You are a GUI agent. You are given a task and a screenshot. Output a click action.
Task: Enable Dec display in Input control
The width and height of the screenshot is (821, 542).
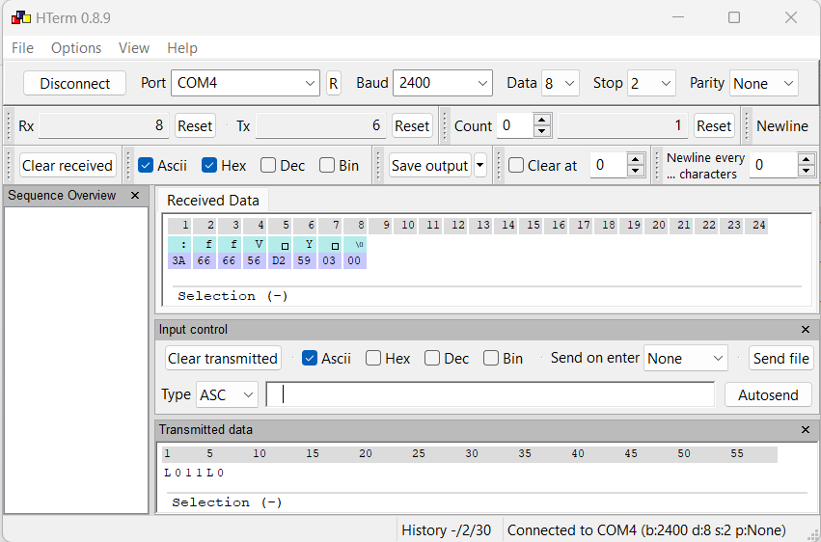click(432, 359)
